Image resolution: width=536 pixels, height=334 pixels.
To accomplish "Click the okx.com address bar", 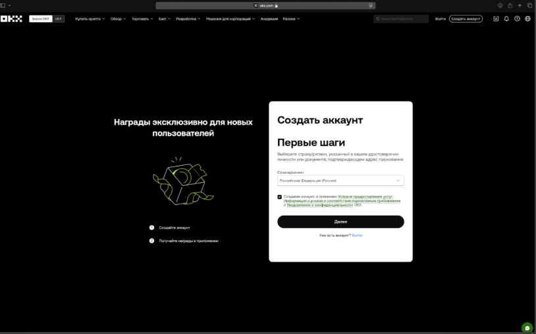I will tap(265, 5).
